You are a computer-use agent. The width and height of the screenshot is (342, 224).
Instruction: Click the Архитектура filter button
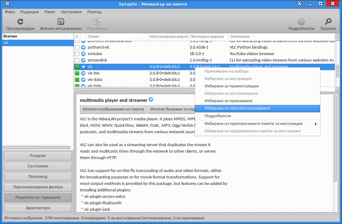coord(38,208)
